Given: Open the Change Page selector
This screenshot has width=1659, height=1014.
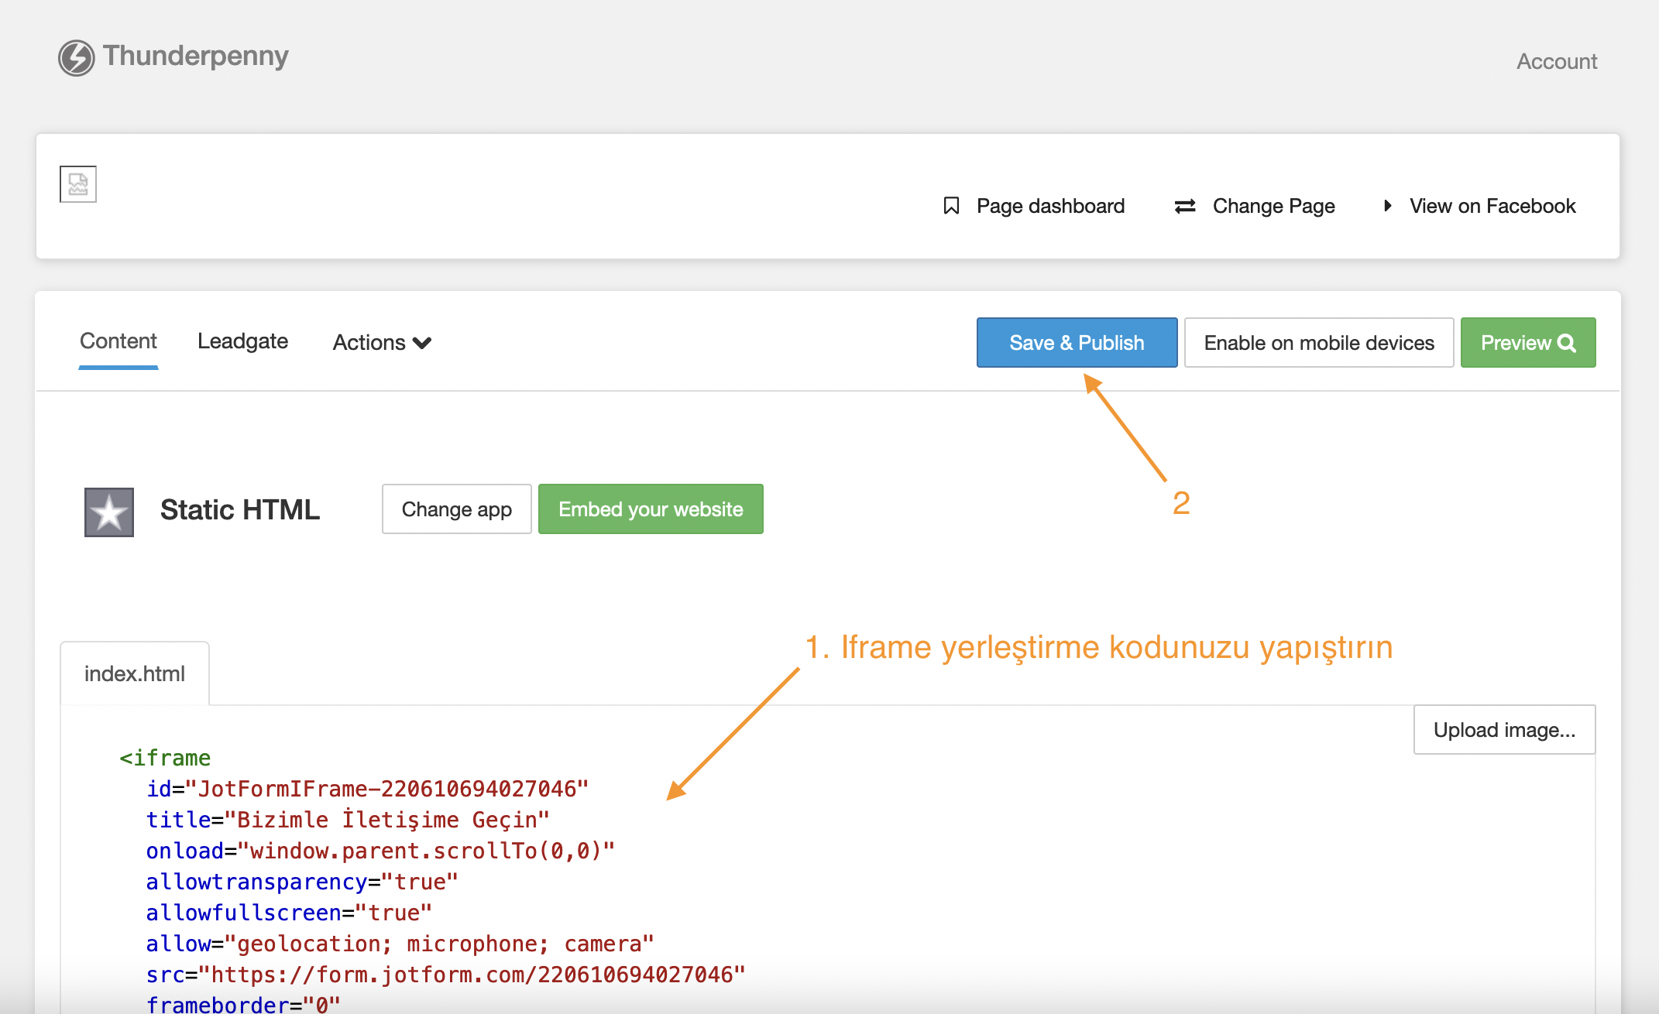Looking at the screenshot, I should coord(1273,205).
